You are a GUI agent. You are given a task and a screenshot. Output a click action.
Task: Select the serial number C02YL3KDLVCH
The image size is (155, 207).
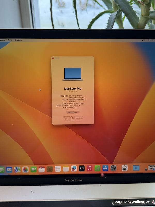pos(74,106)
